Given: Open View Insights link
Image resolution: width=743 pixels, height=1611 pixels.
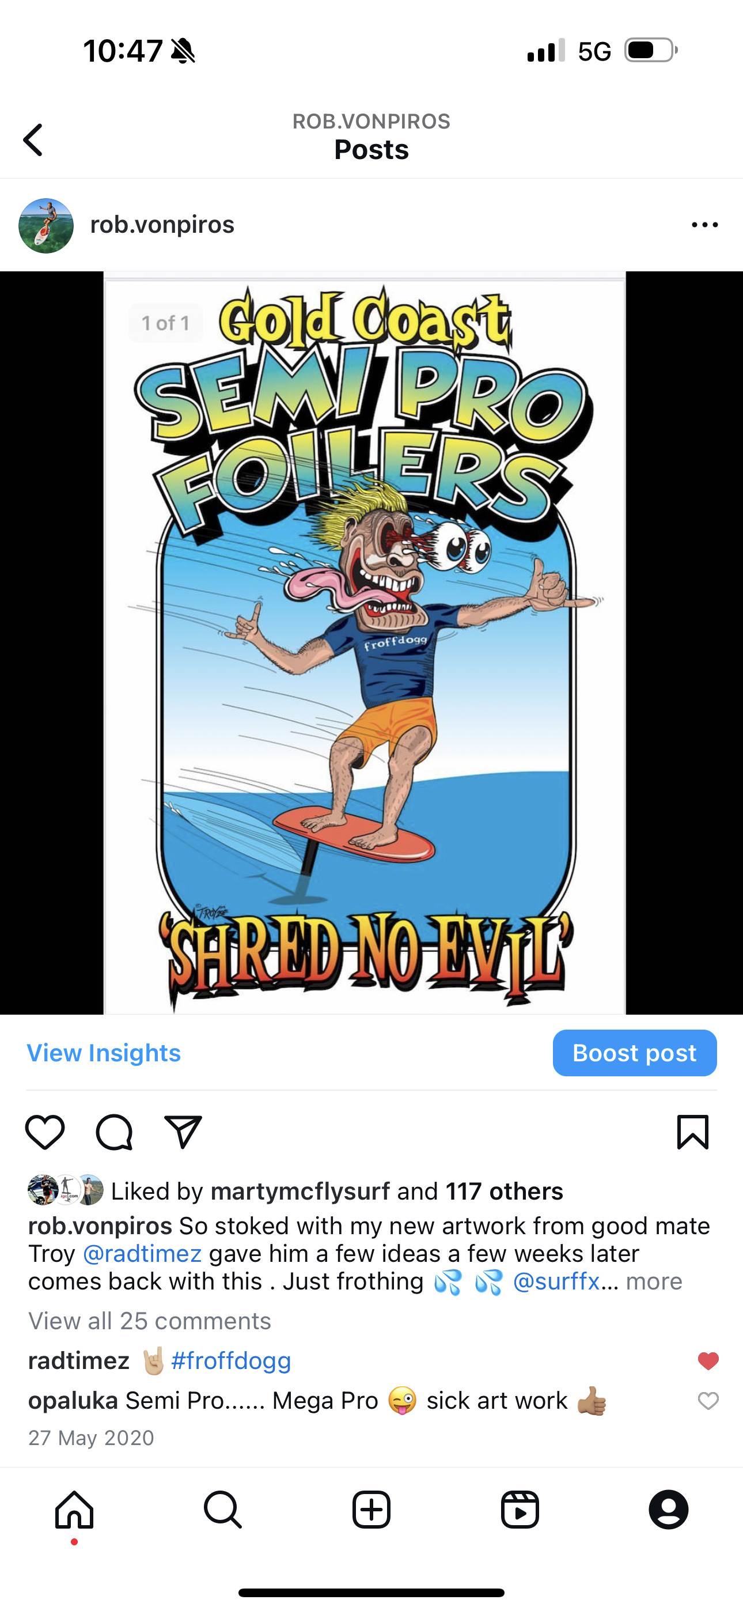Looking at the screenshot, I should [x=104, y=1053].
